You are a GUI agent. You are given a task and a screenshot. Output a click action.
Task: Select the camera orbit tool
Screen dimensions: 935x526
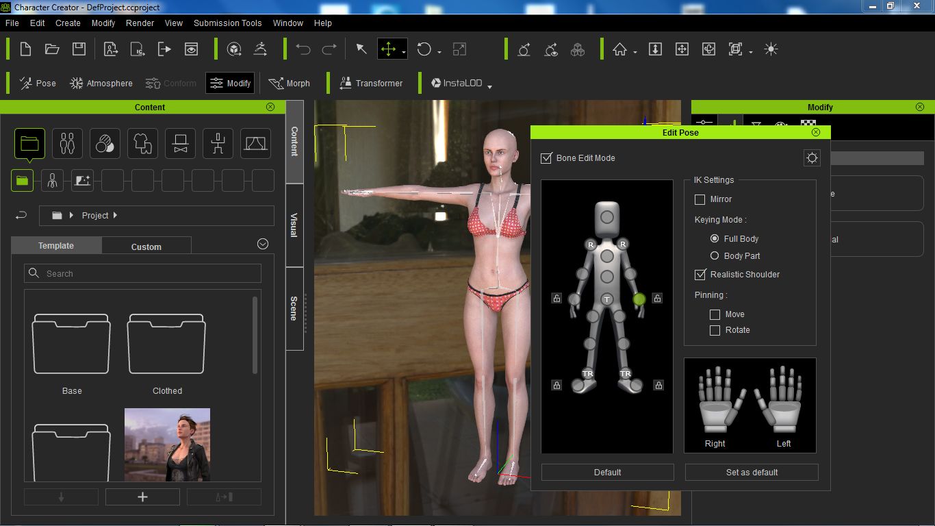708,49
